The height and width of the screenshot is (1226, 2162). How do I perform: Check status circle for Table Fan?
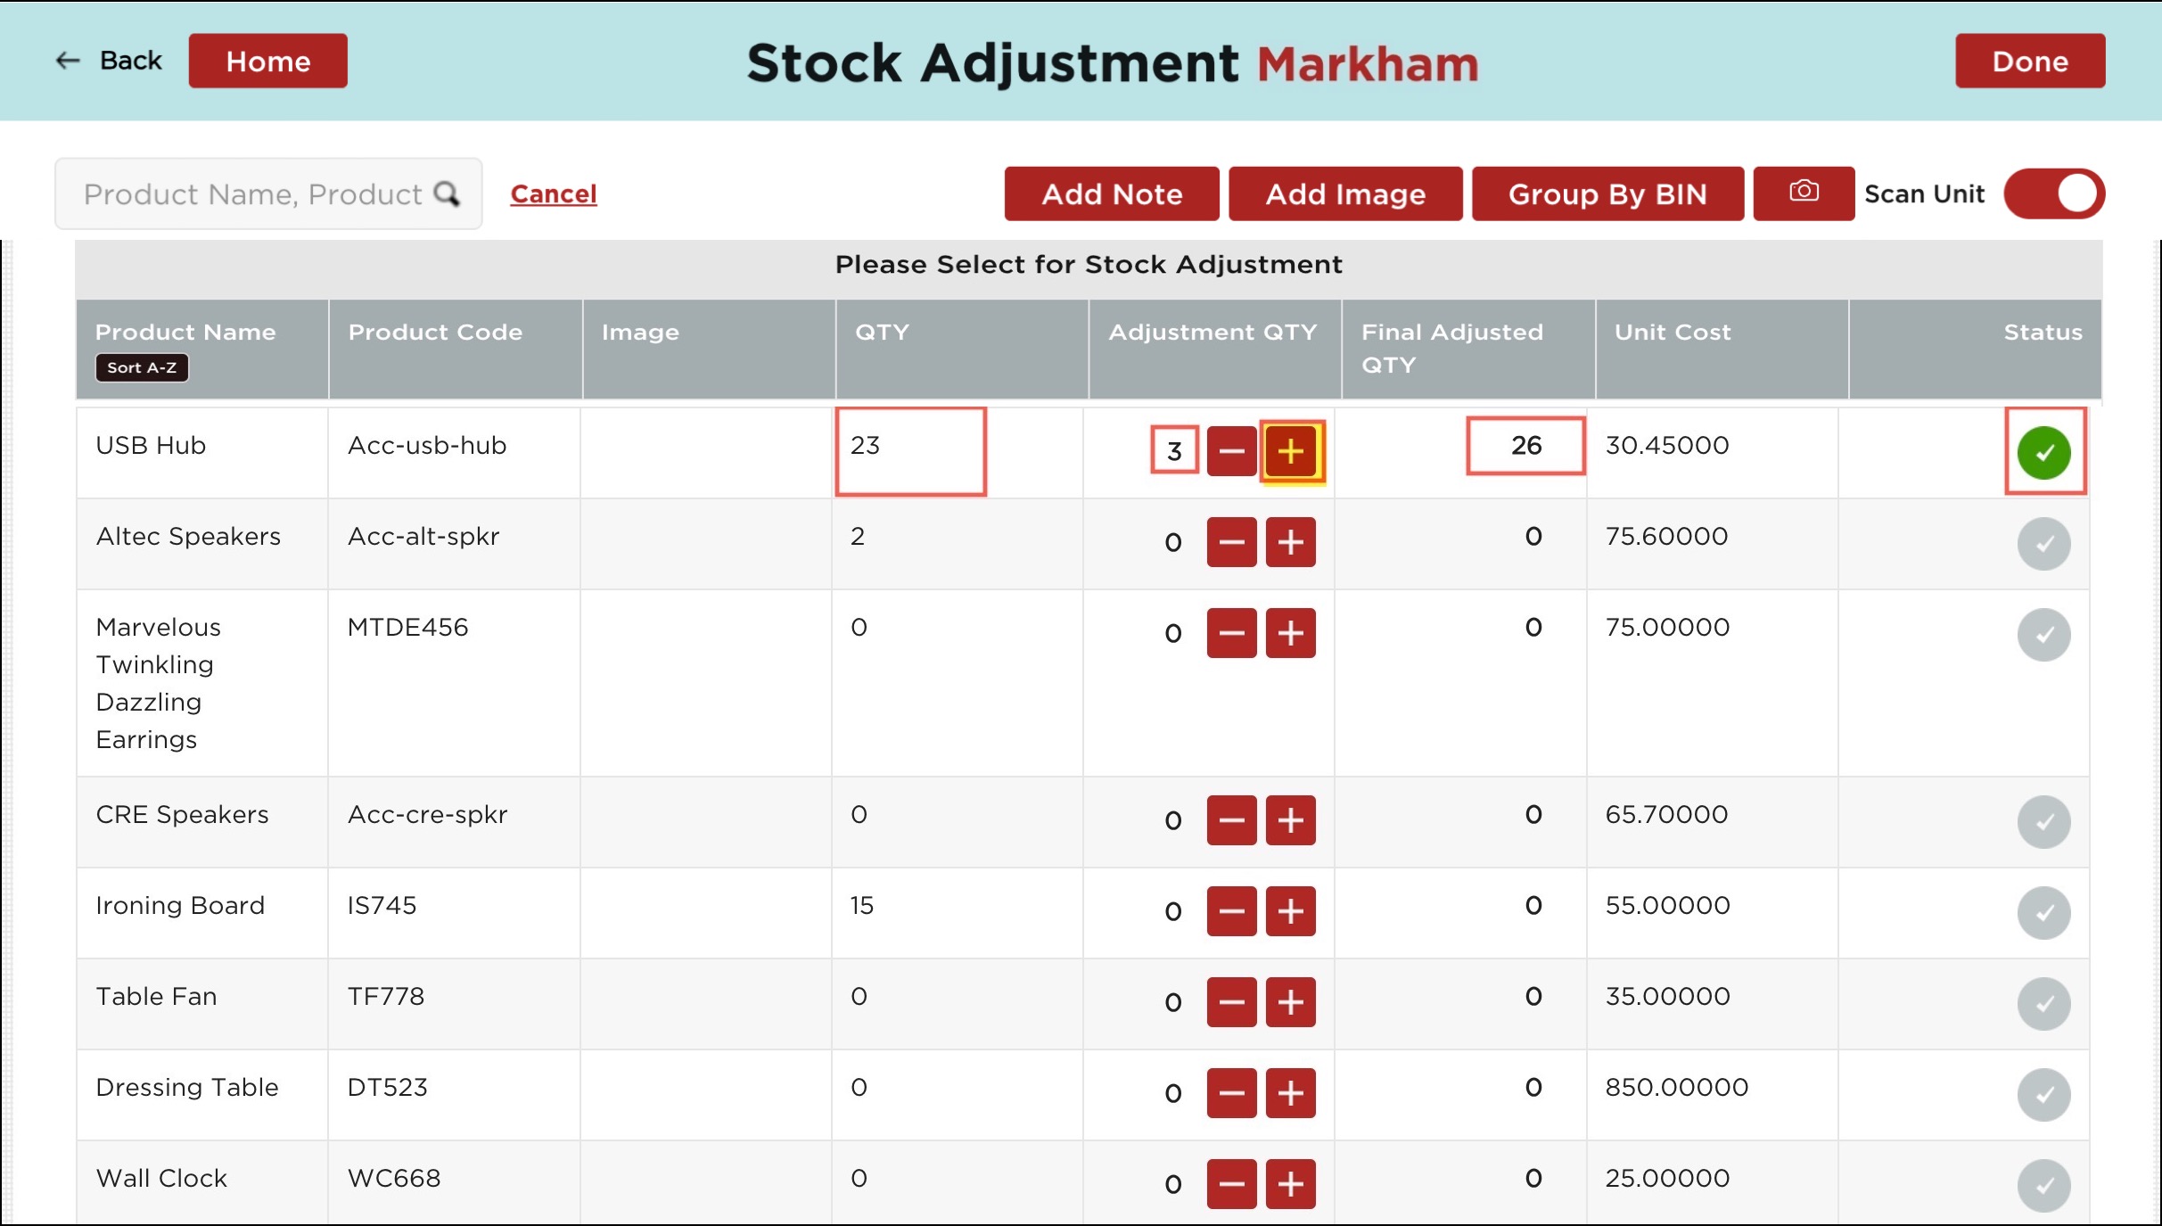[x=2043, y=1003]
